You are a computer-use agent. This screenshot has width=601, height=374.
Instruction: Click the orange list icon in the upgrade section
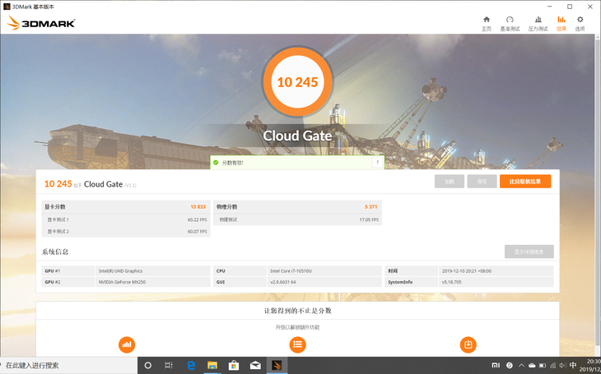297,344
